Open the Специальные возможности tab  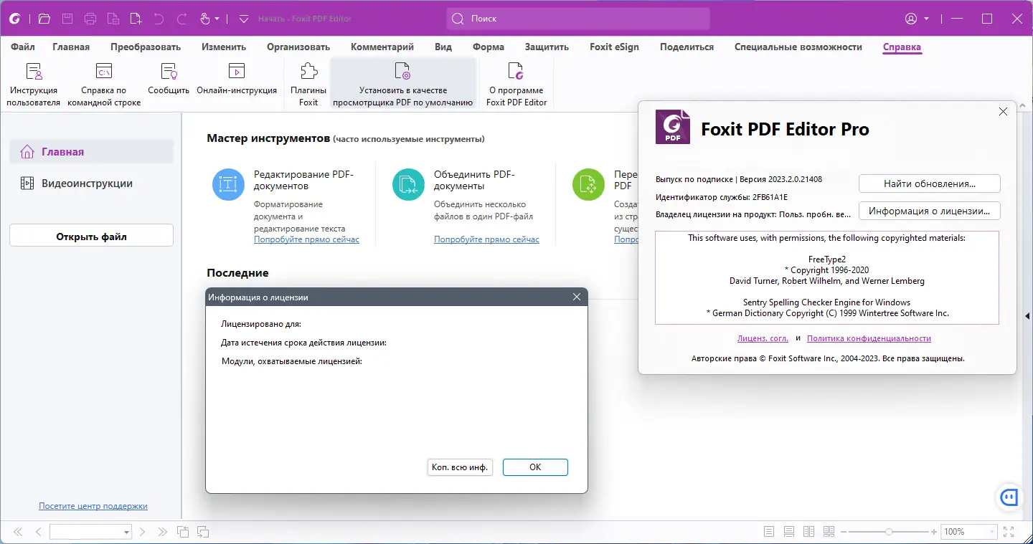(x=798, y=47)
